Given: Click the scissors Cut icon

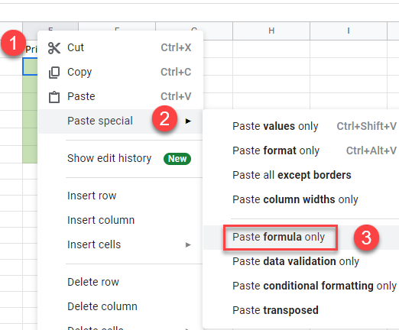Looking at the screenshot, I should click(x=54, y=48).
